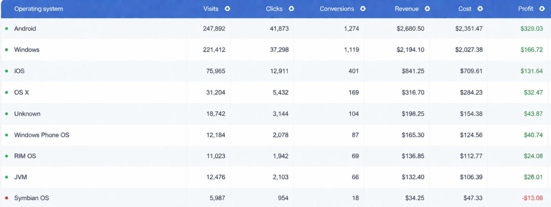Select the JVM row name

(21, 177)
